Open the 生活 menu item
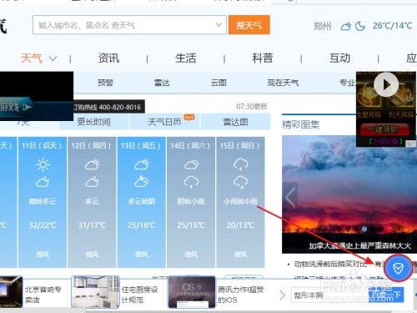Screen dimensions: 417x313 (185, 58)
